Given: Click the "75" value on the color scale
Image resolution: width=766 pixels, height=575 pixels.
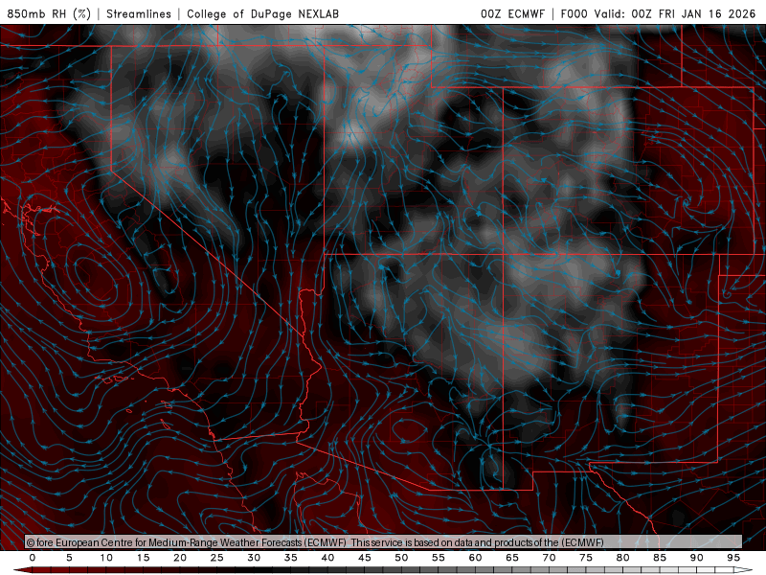Looking at the screenshot, I should 586,558.
